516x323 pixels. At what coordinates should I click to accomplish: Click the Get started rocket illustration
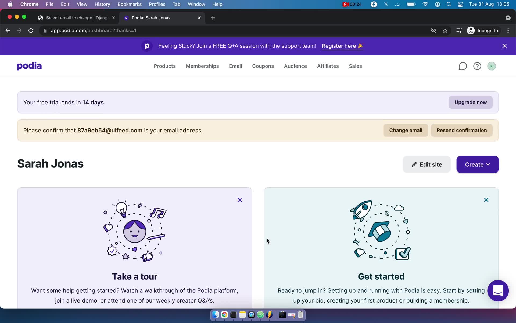[381, 230]
